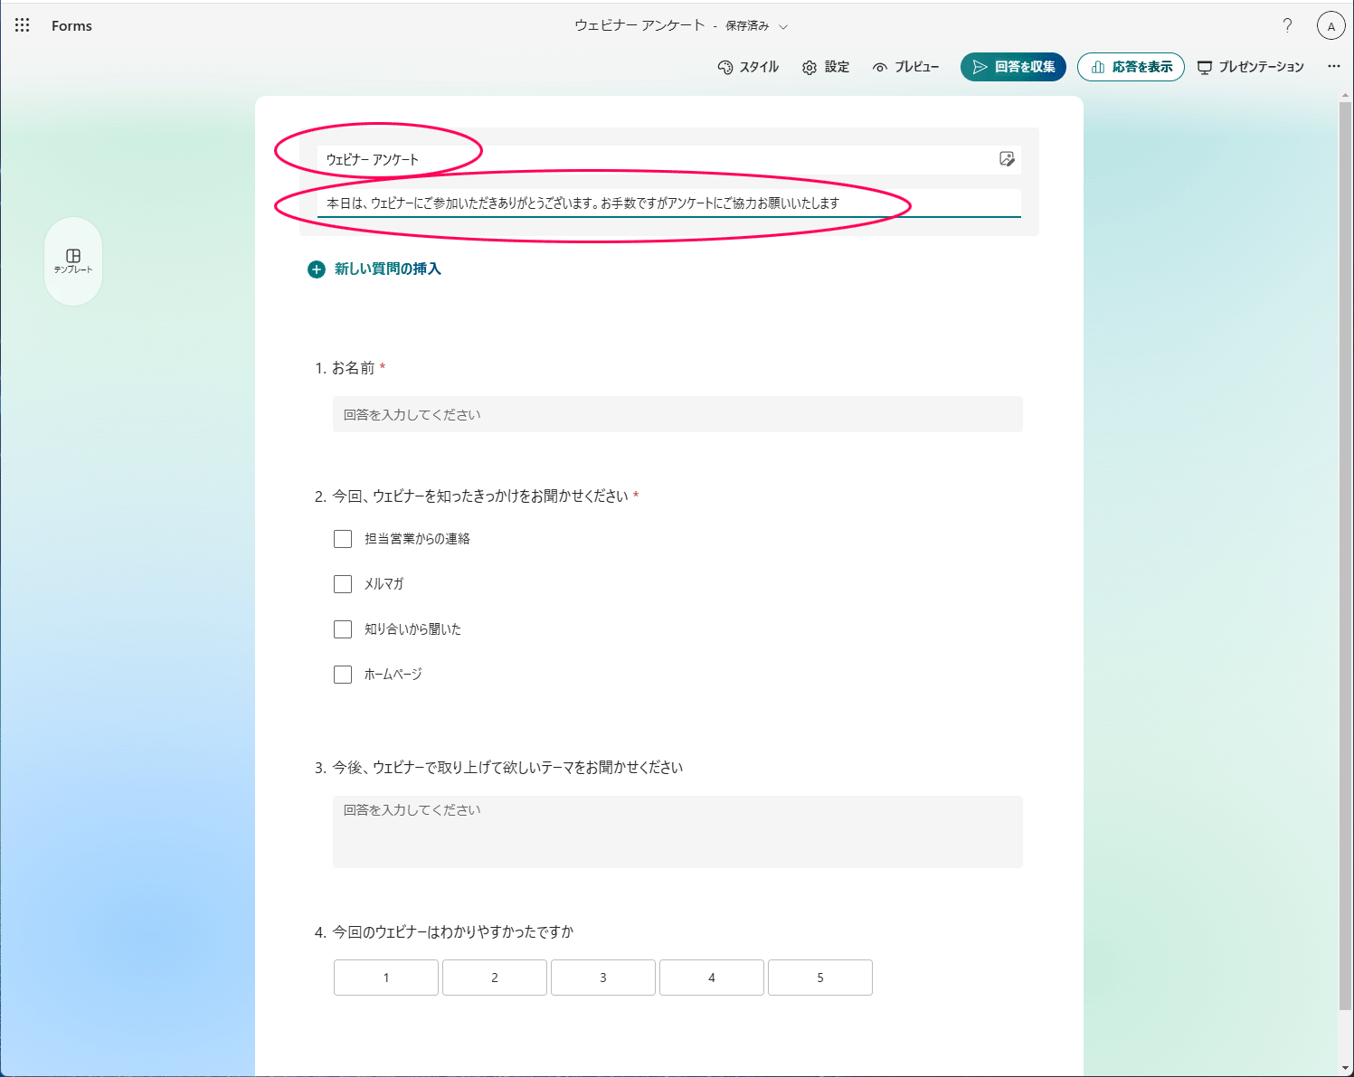This screenshot has width=1354, height=1077.
Task: Open the more options ellipsis menu
Action: (1334, 66)
